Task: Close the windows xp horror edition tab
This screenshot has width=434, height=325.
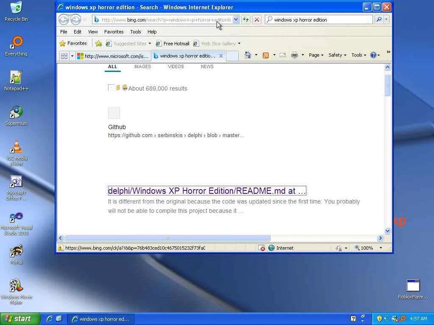Action: 221,56
